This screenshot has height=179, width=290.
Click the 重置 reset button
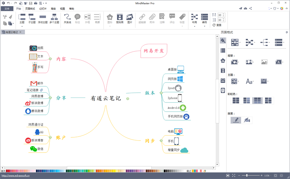[x=217, y=25]
